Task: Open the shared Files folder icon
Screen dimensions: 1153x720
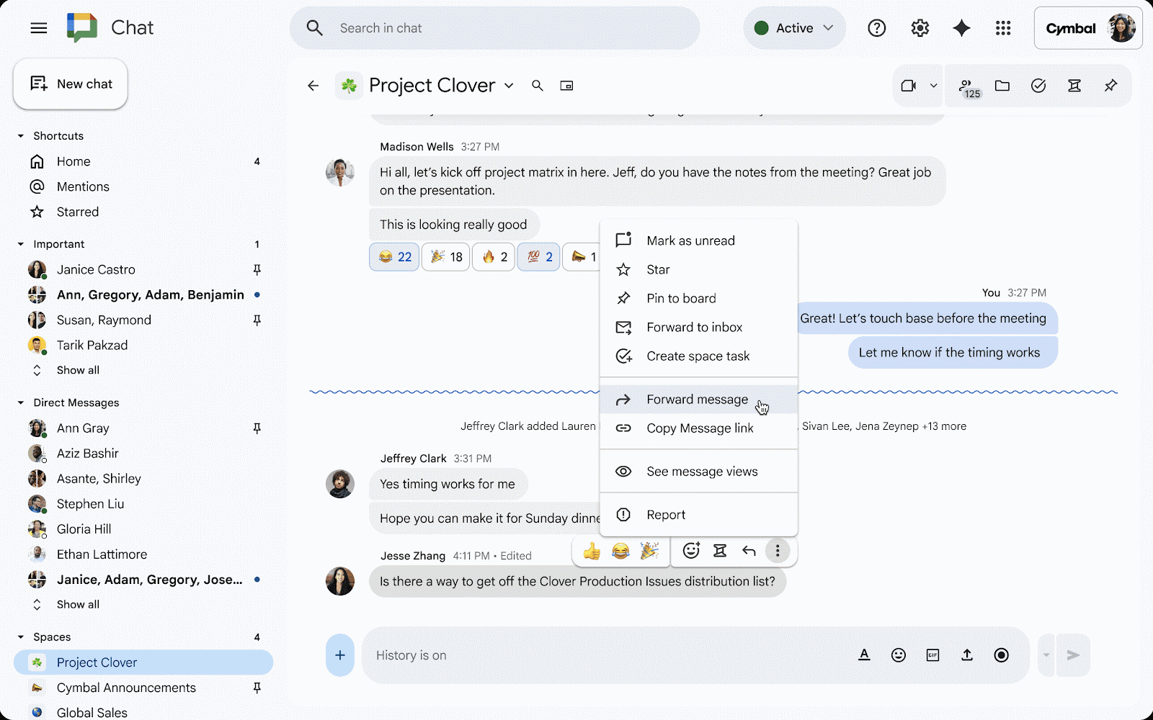Action: click(1002, 85)
